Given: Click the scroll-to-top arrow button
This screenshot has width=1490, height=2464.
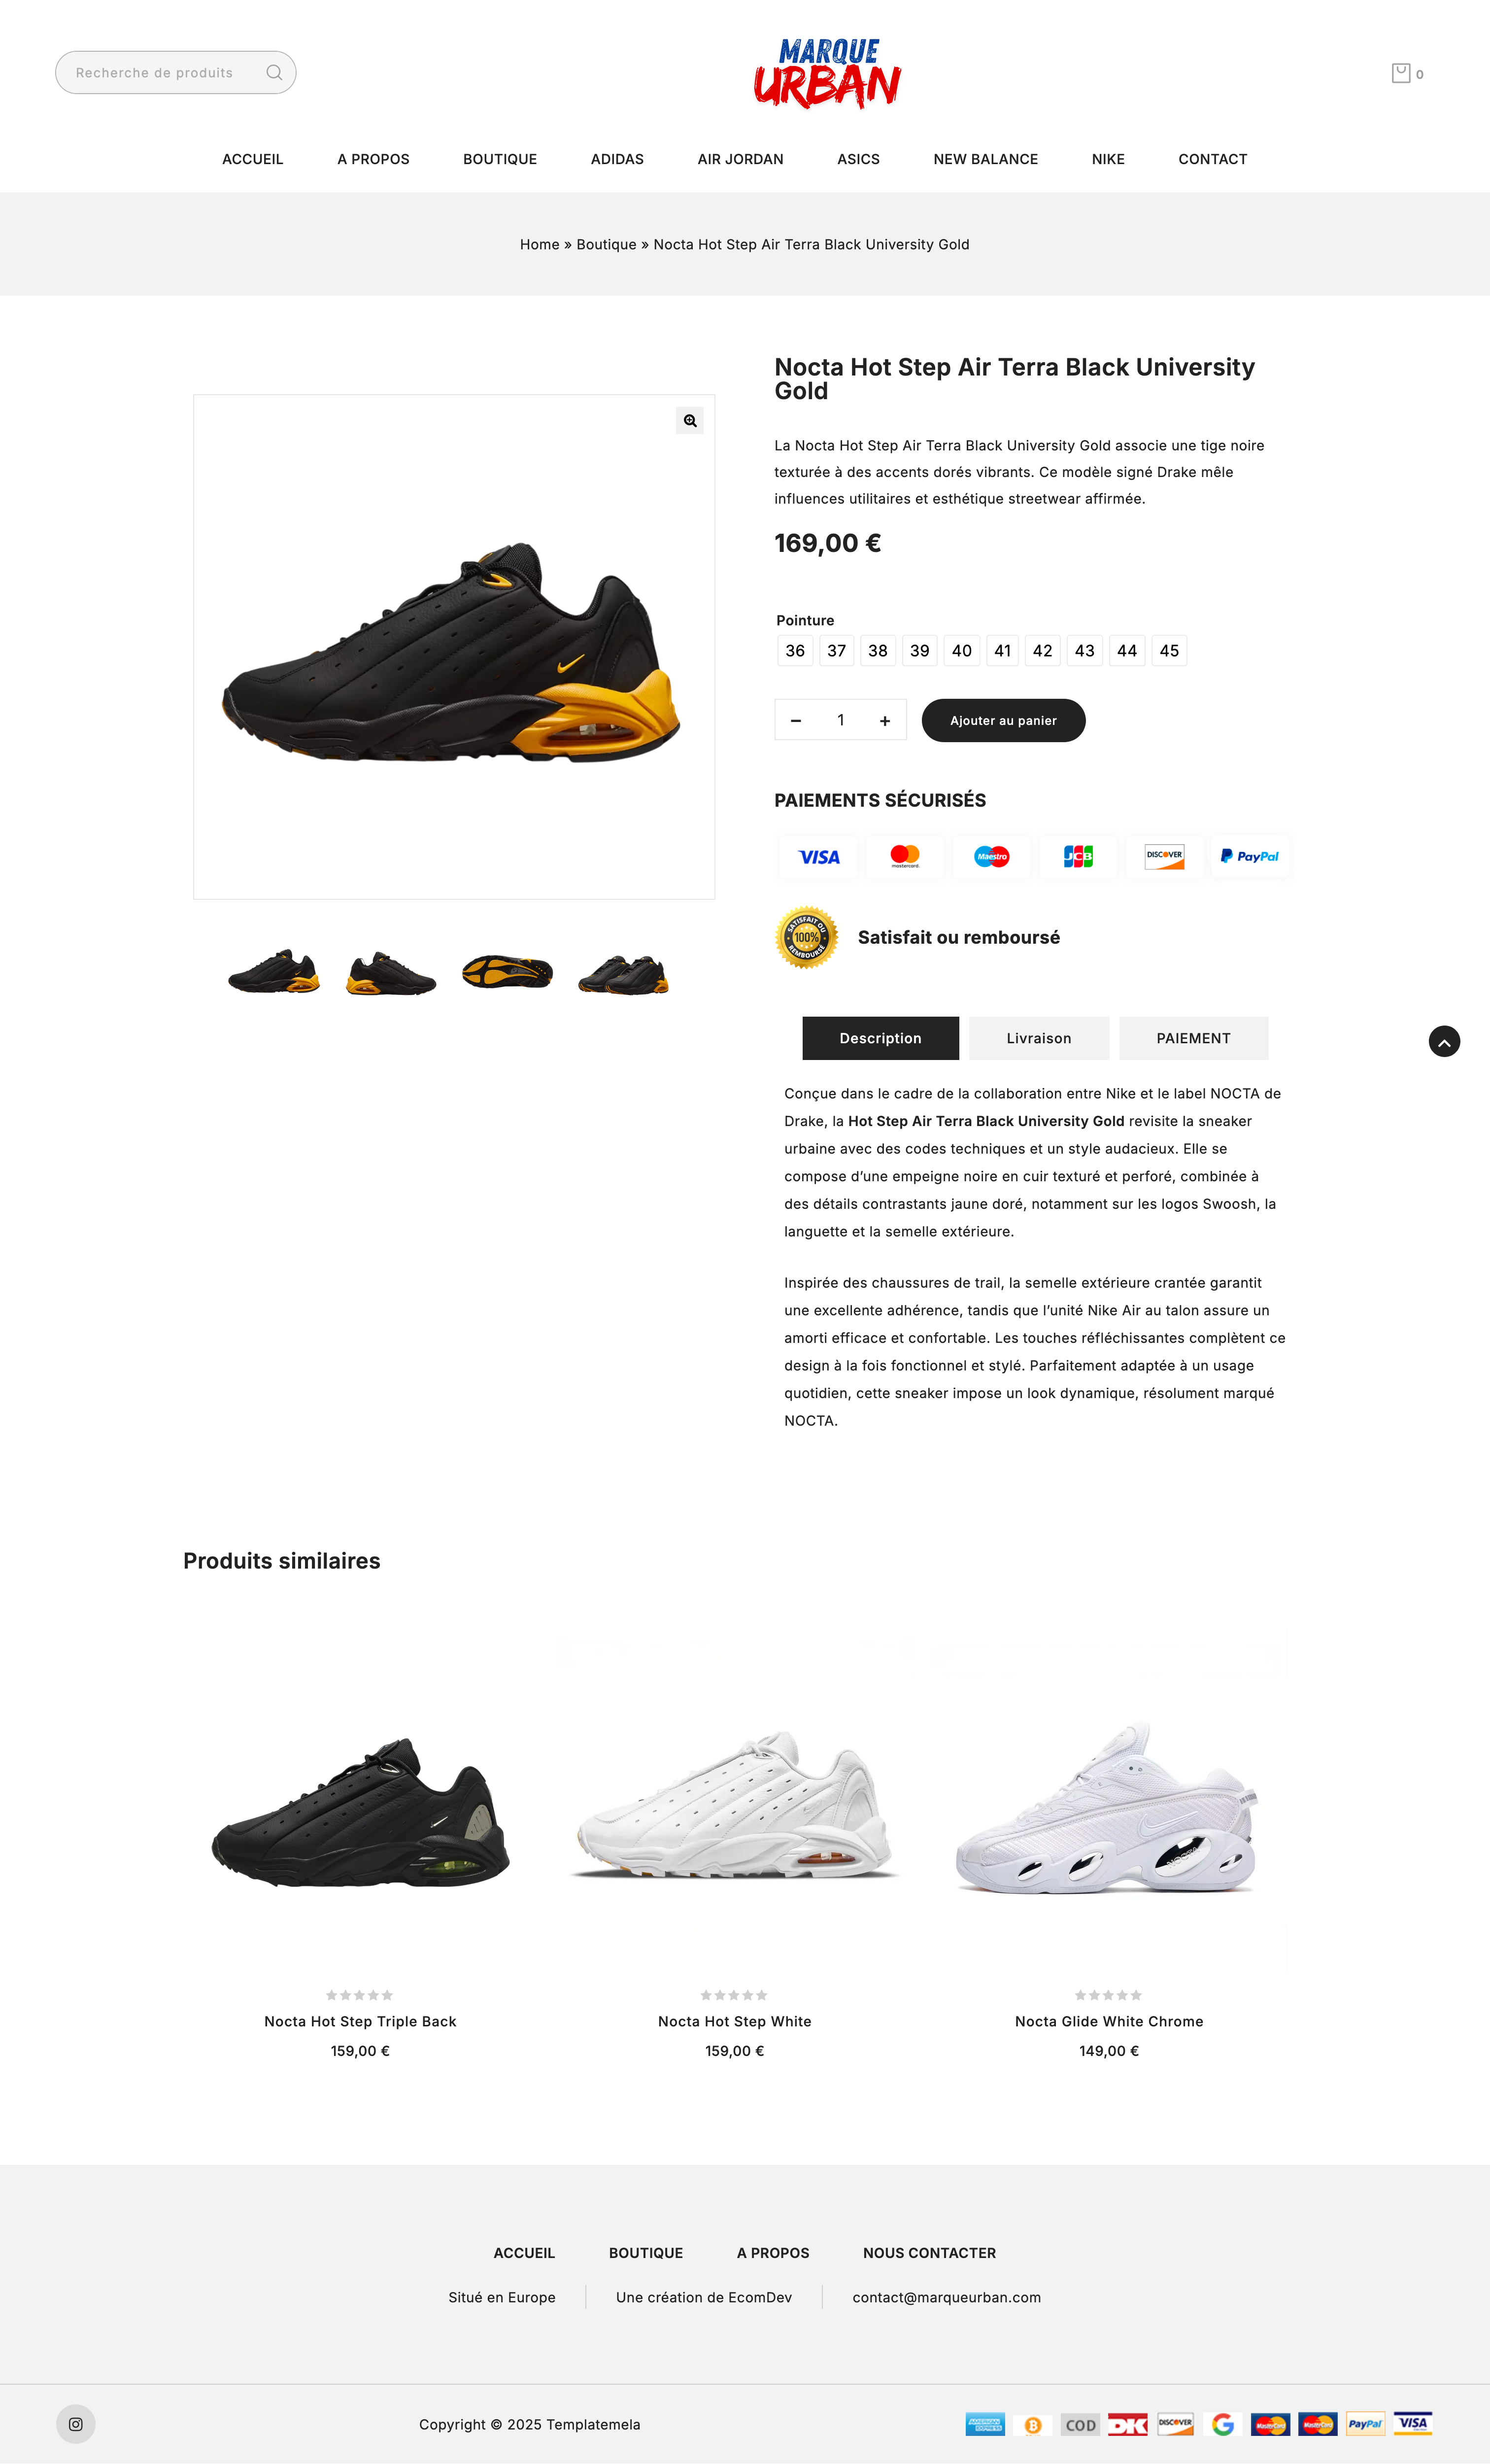Looking at the screenshot, I should point(1444,1042).
